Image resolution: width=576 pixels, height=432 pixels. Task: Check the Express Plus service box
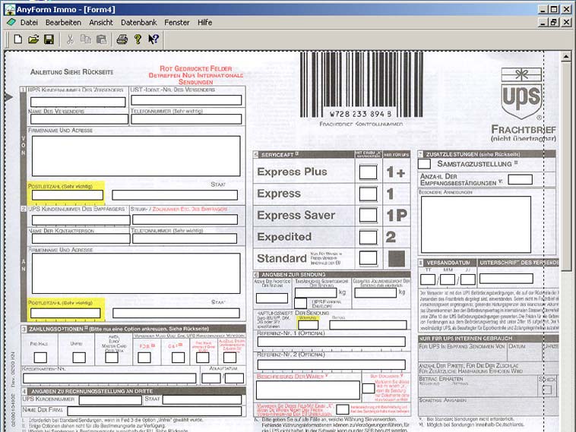pyautogui.click(x=368, y=172)
